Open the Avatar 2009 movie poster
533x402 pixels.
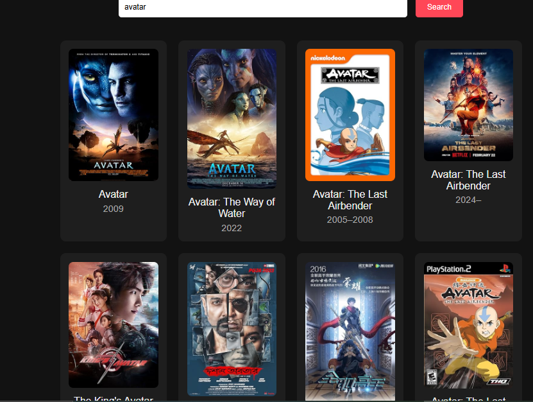114,115
